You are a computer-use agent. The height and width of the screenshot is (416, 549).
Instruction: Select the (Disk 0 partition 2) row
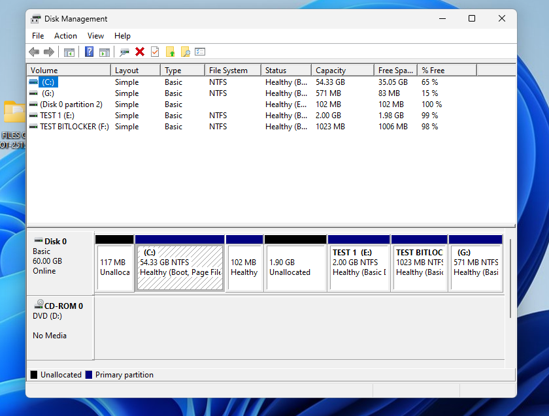271,104
